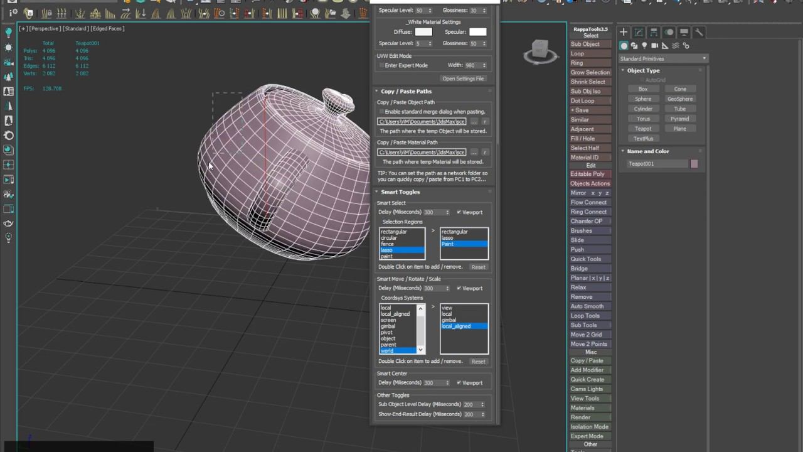Select the Cameras category icon

(x=655, y=46)
